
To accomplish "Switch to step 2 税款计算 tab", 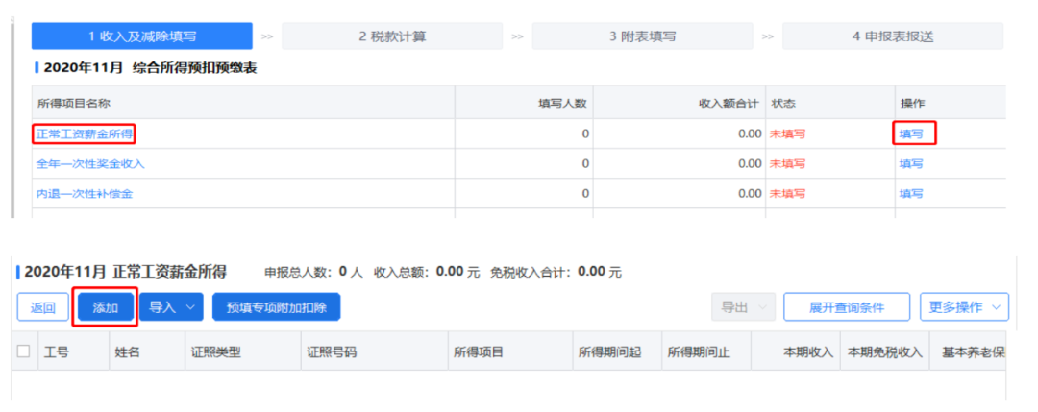I will pos(392,36).
